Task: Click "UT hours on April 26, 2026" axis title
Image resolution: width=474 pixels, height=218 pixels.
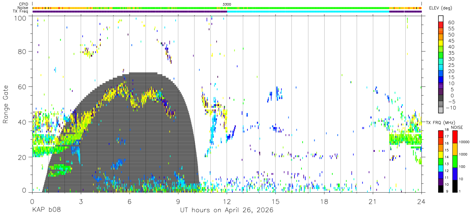Action: click(227, 210)
